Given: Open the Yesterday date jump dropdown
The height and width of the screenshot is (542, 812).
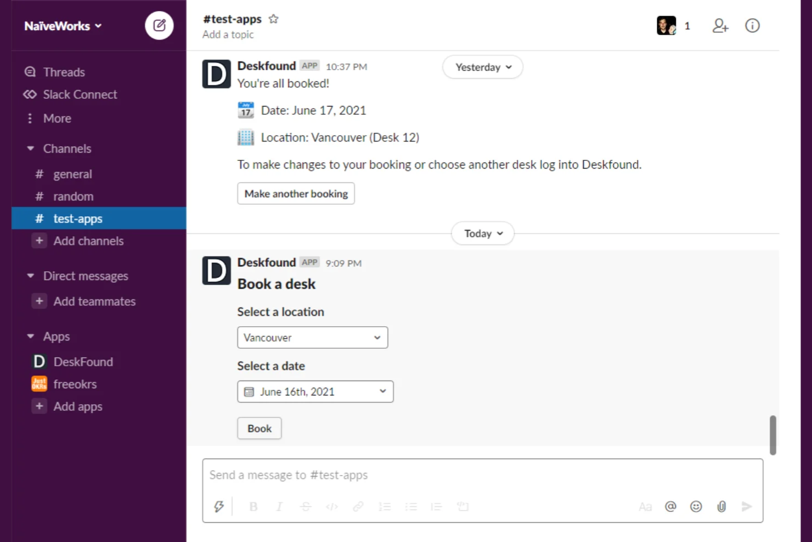Looking at the screenshot, I should pyautogui.click(x=483, y=67).
